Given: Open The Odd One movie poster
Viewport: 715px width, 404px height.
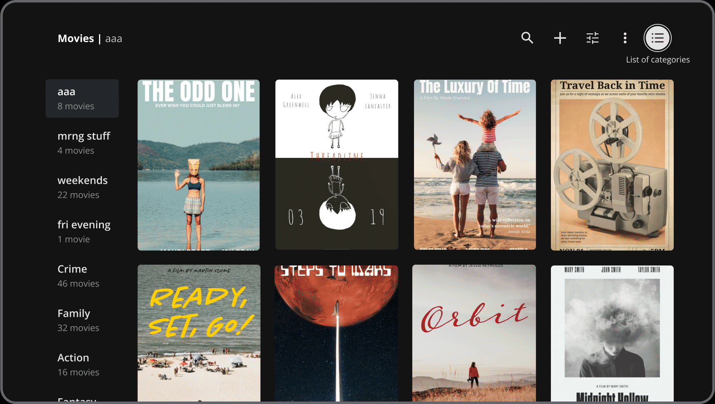Looking at the screenshot, I should pyautogui.click(x=199, y=165).
